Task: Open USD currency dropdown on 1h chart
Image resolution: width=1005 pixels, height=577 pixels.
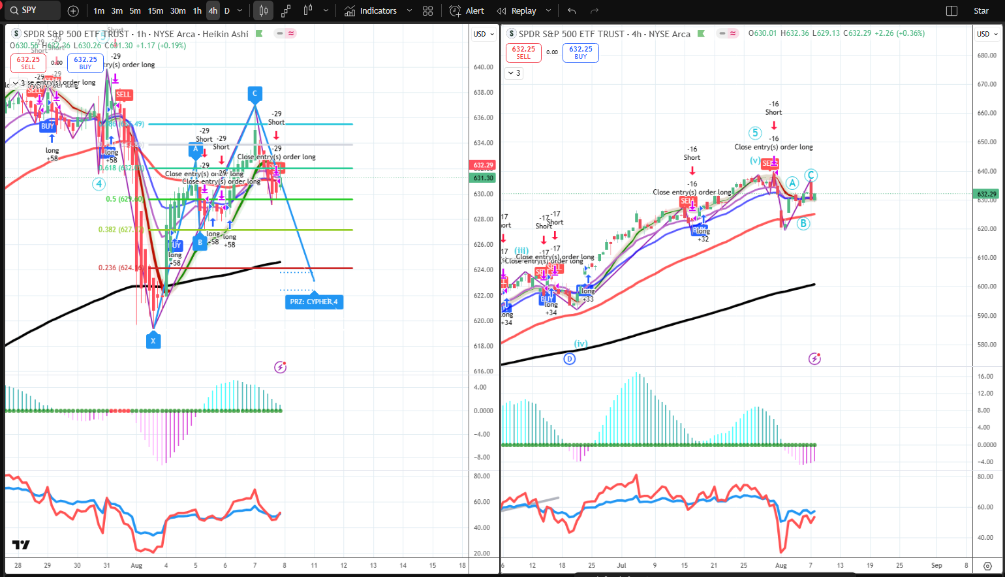Action: [484, 34]
